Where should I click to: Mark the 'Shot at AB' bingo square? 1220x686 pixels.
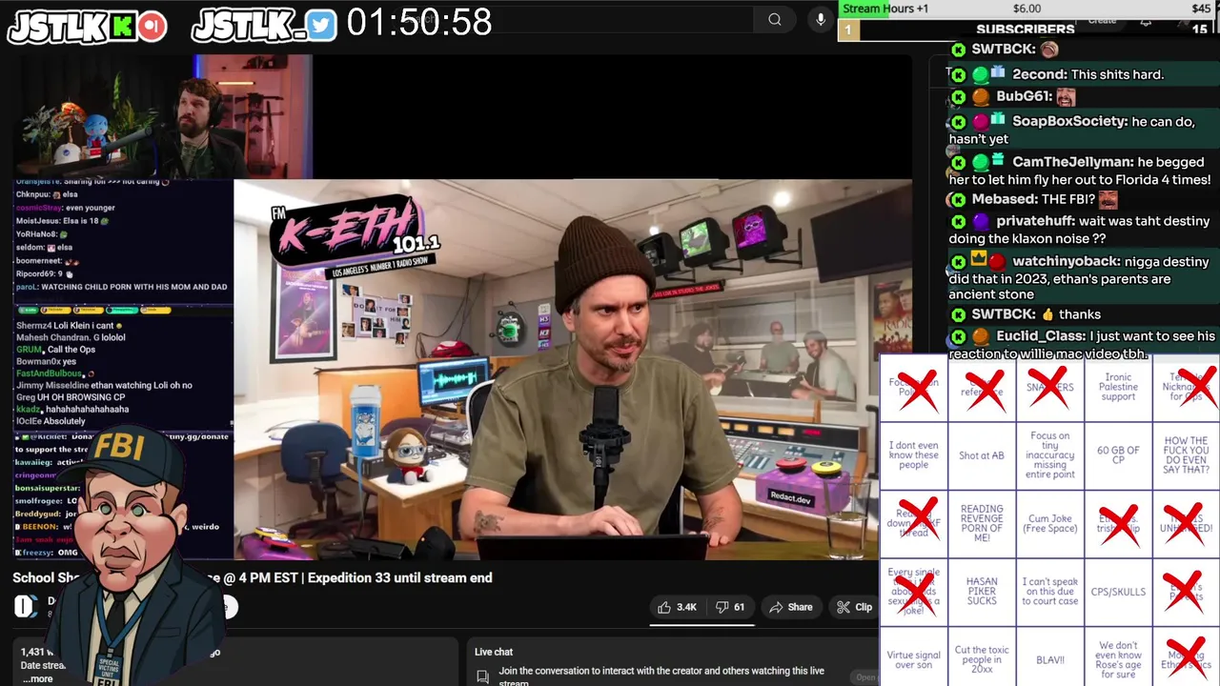tap(982, 455)
